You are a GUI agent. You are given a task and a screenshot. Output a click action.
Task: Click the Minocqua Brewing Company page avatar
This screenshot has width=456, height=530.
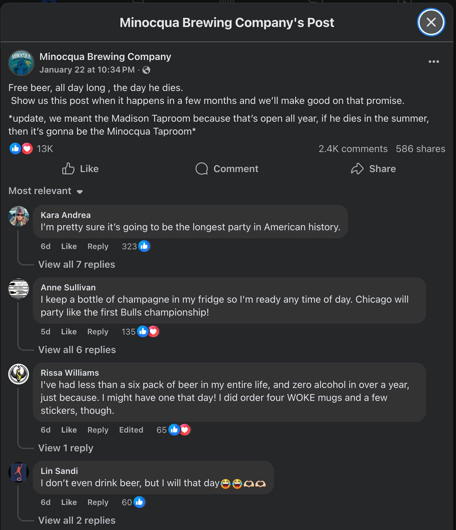pos(21,63)
